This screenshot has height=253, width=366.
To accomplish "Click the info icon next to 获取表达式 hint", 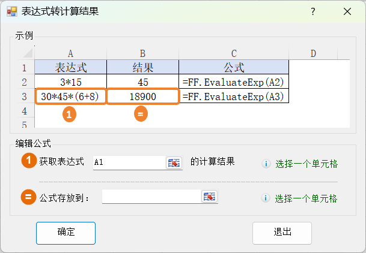I will (x=266, y=163).
